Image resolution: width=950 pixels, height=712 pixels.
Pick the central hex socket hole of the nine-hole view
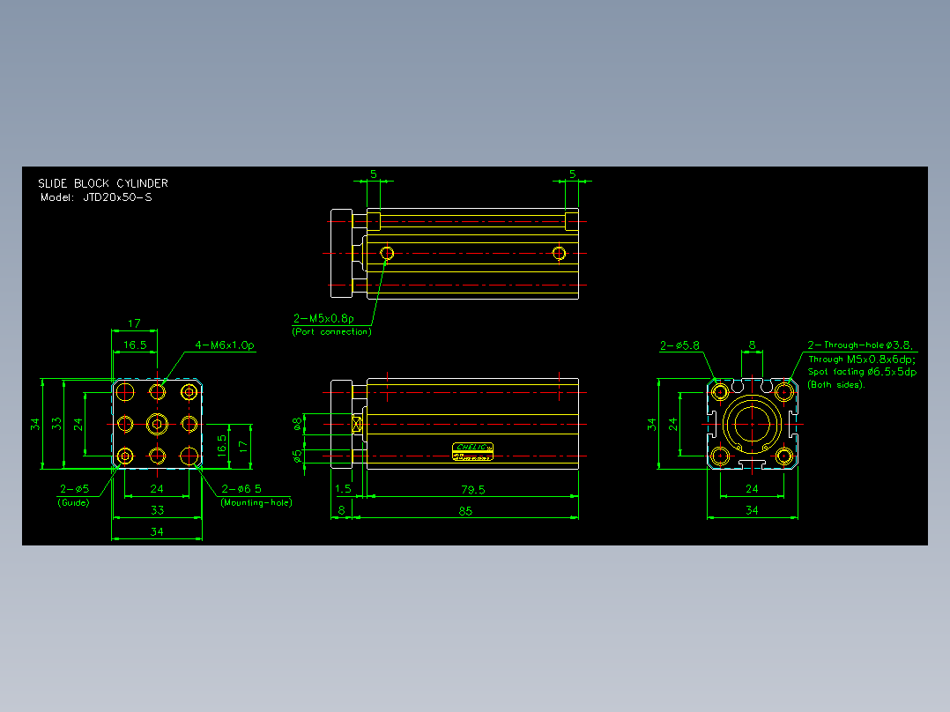(157, 424)
